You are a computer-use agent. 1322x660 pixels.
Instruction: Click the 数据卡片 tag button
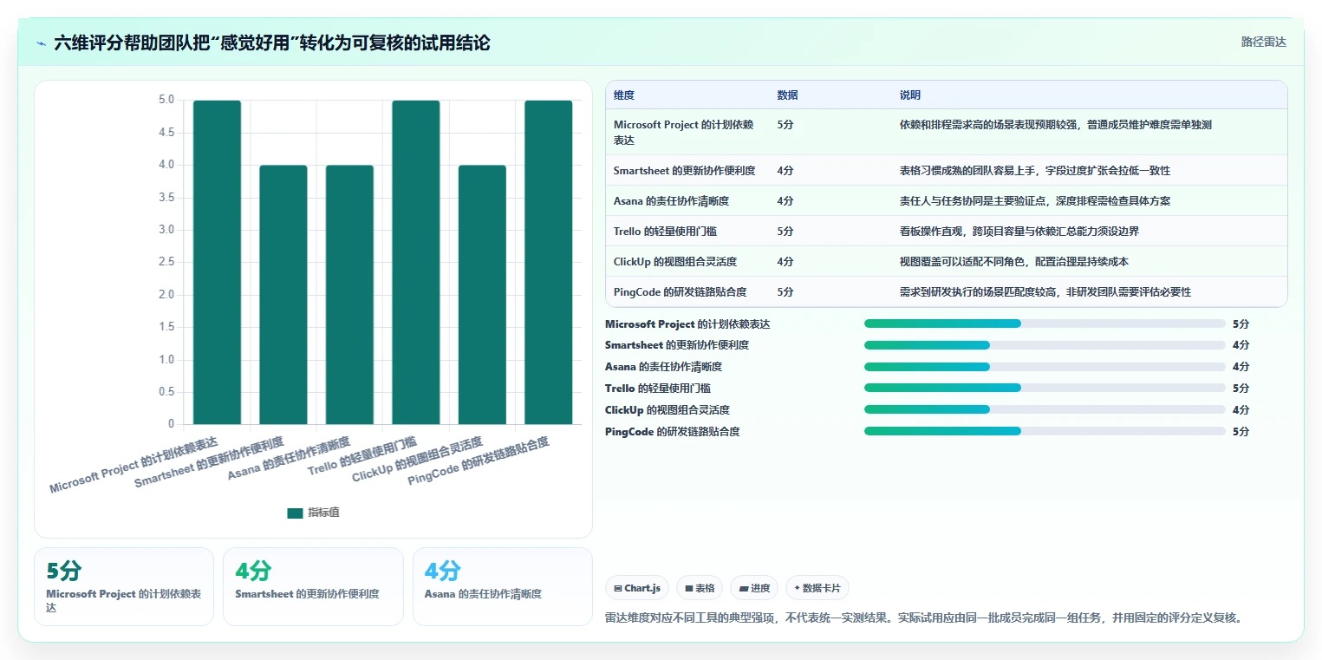pos(817,588)
